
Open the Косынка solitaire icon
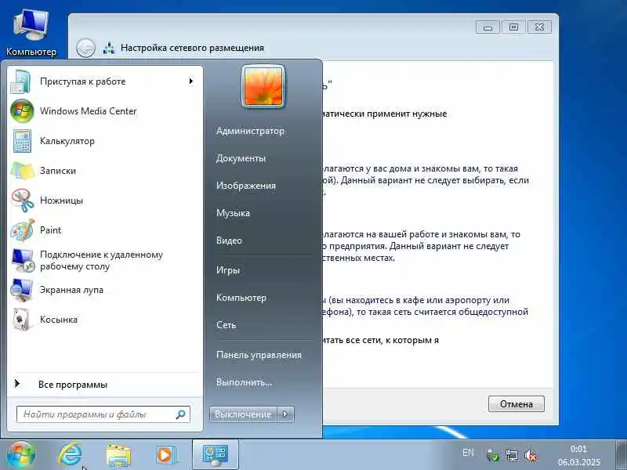22,320
